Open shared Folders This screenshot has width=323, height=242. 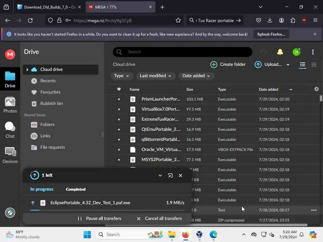coord(47,124)
